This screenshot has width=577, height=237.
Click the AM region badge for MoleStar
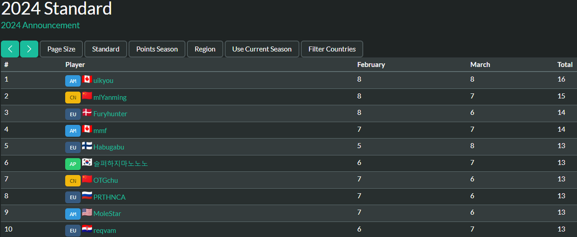pyautogui.click(x=73, y=214)
